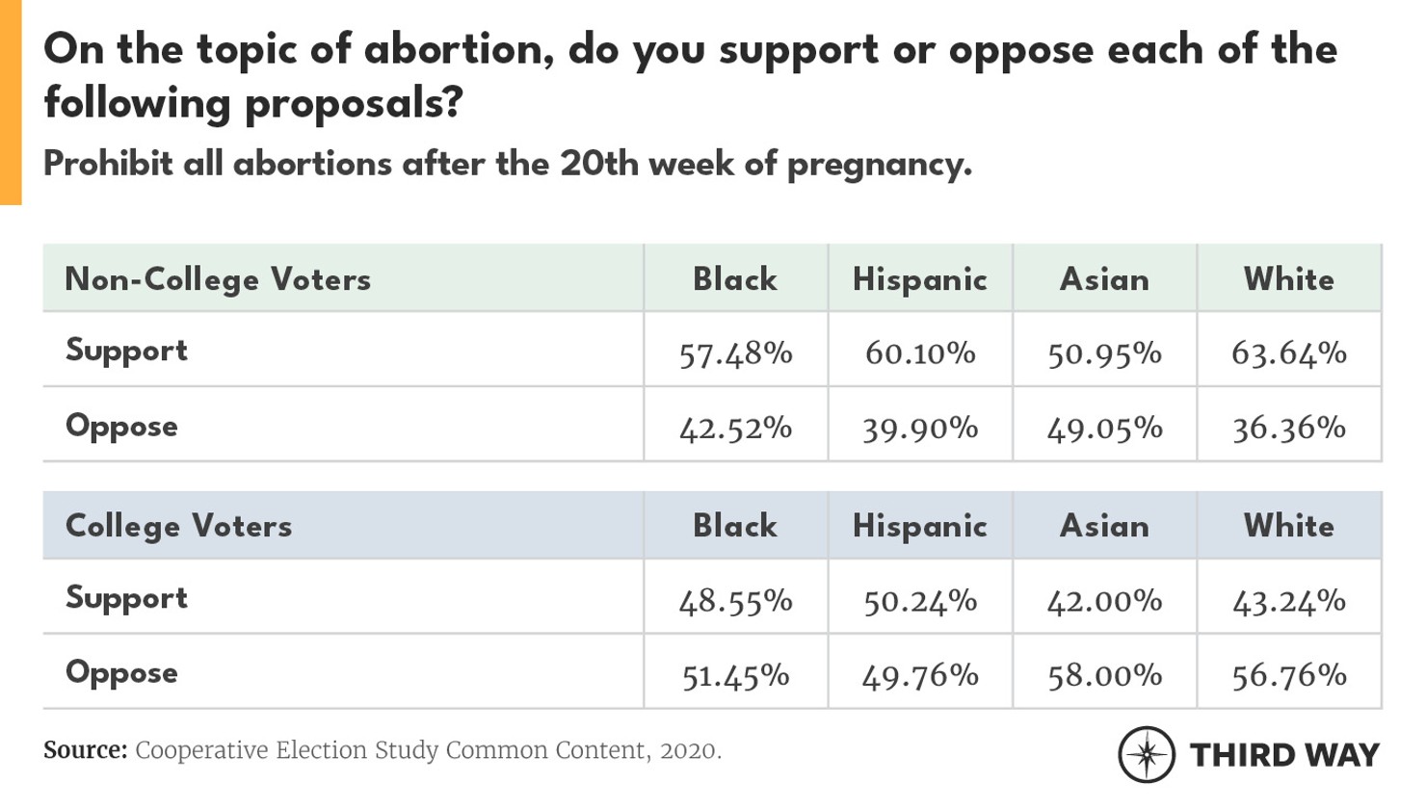Click the Oppose row label under Non-College Voters
Screen dimensions: 1426x809
tap(121, 426)
